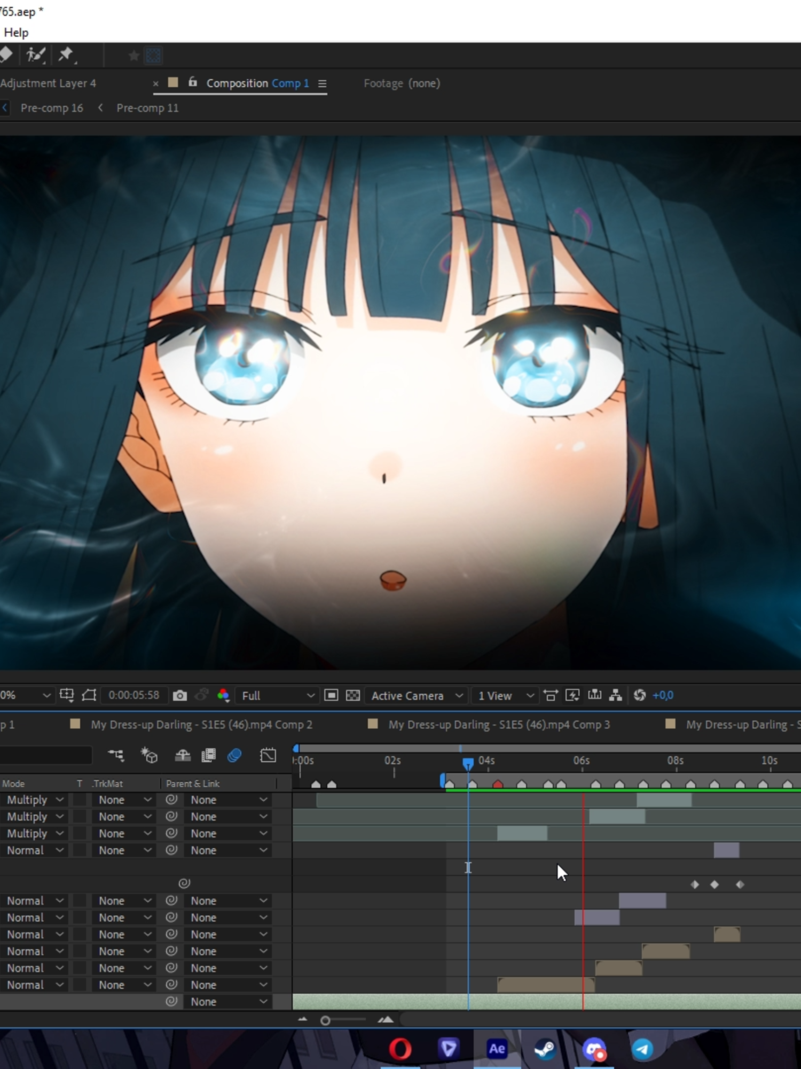Open the topmost Multiply blending mode dropdown
Viewport: 801px width, 1069px height.
coord(34,800)
